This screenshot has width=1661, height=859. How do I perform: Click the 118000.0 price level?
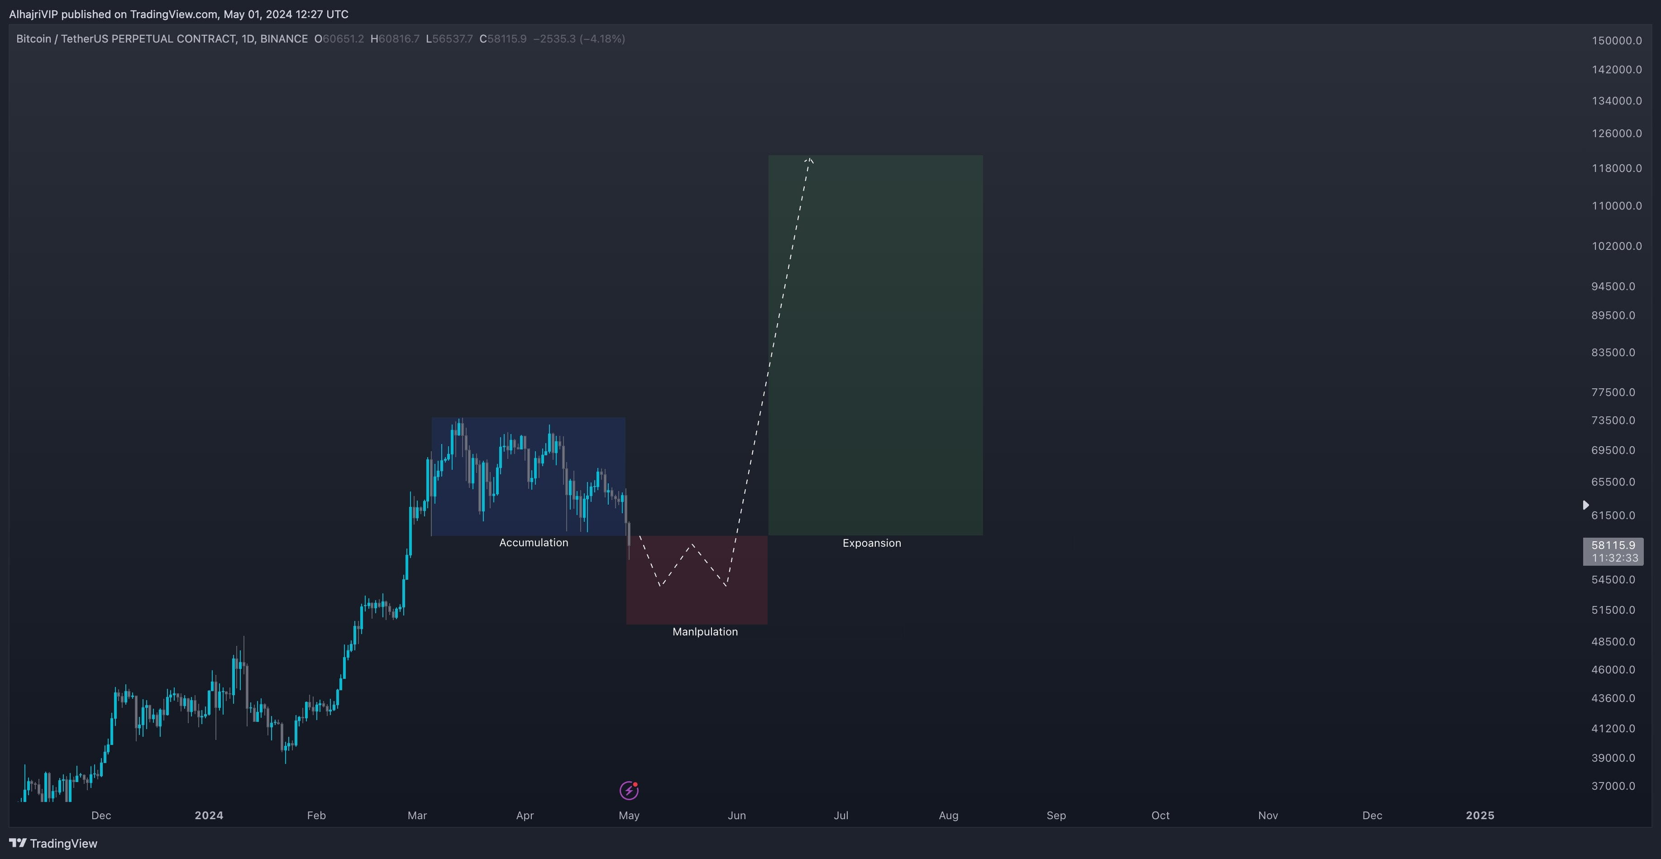[1617, 168]
